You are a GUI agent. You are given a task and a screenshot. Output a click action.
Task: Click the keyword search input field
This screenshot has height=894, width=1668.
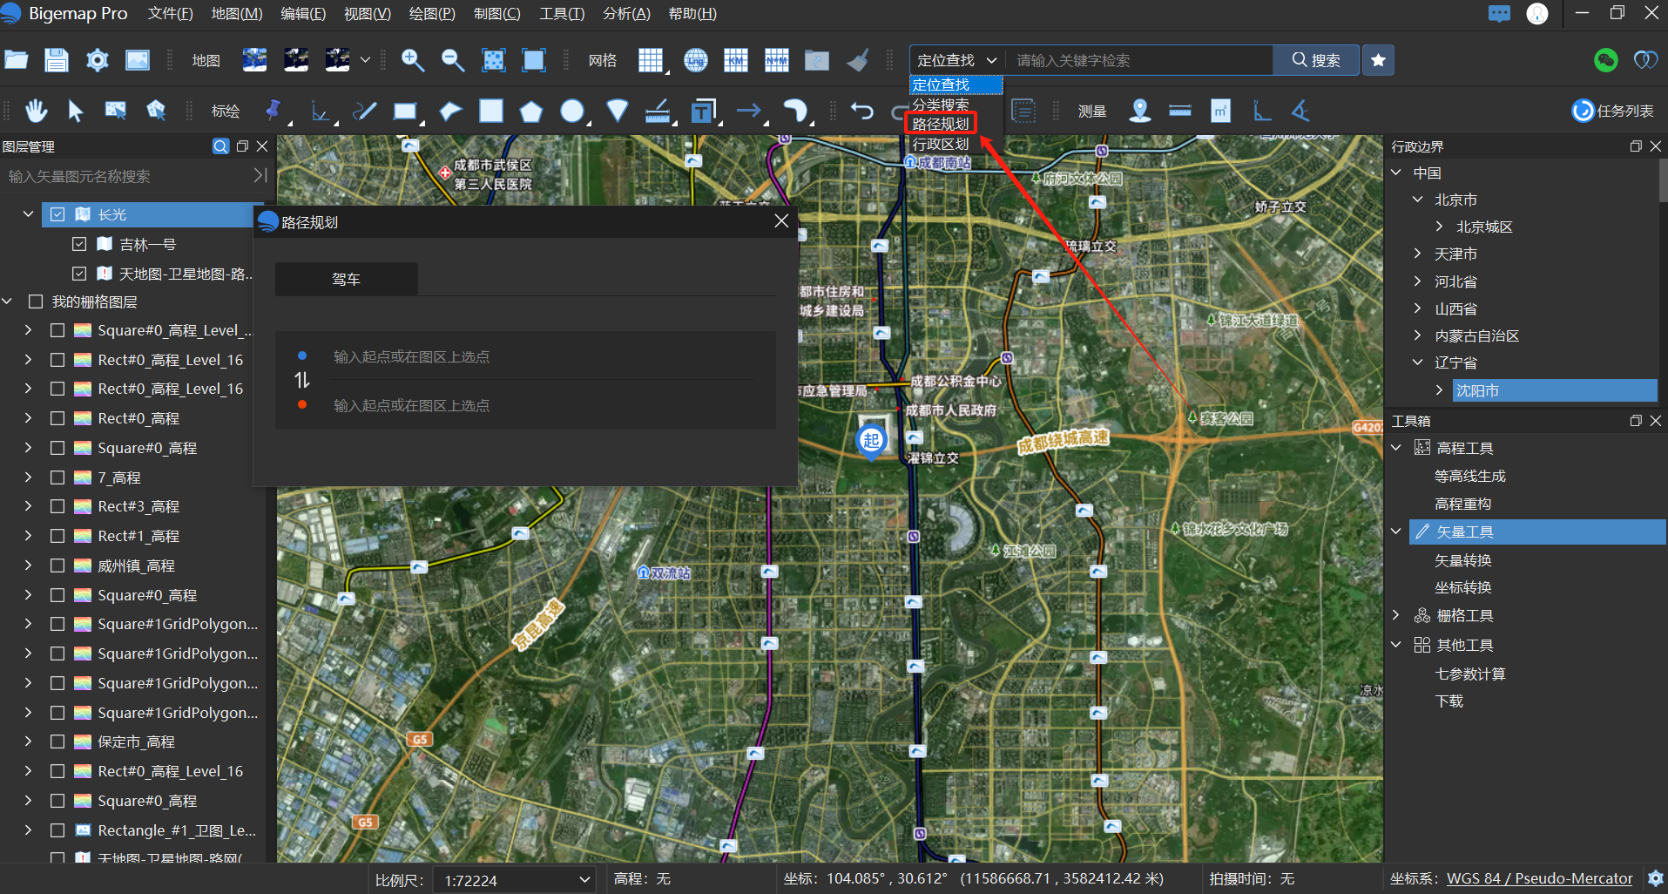click(x=1139, y=60)
